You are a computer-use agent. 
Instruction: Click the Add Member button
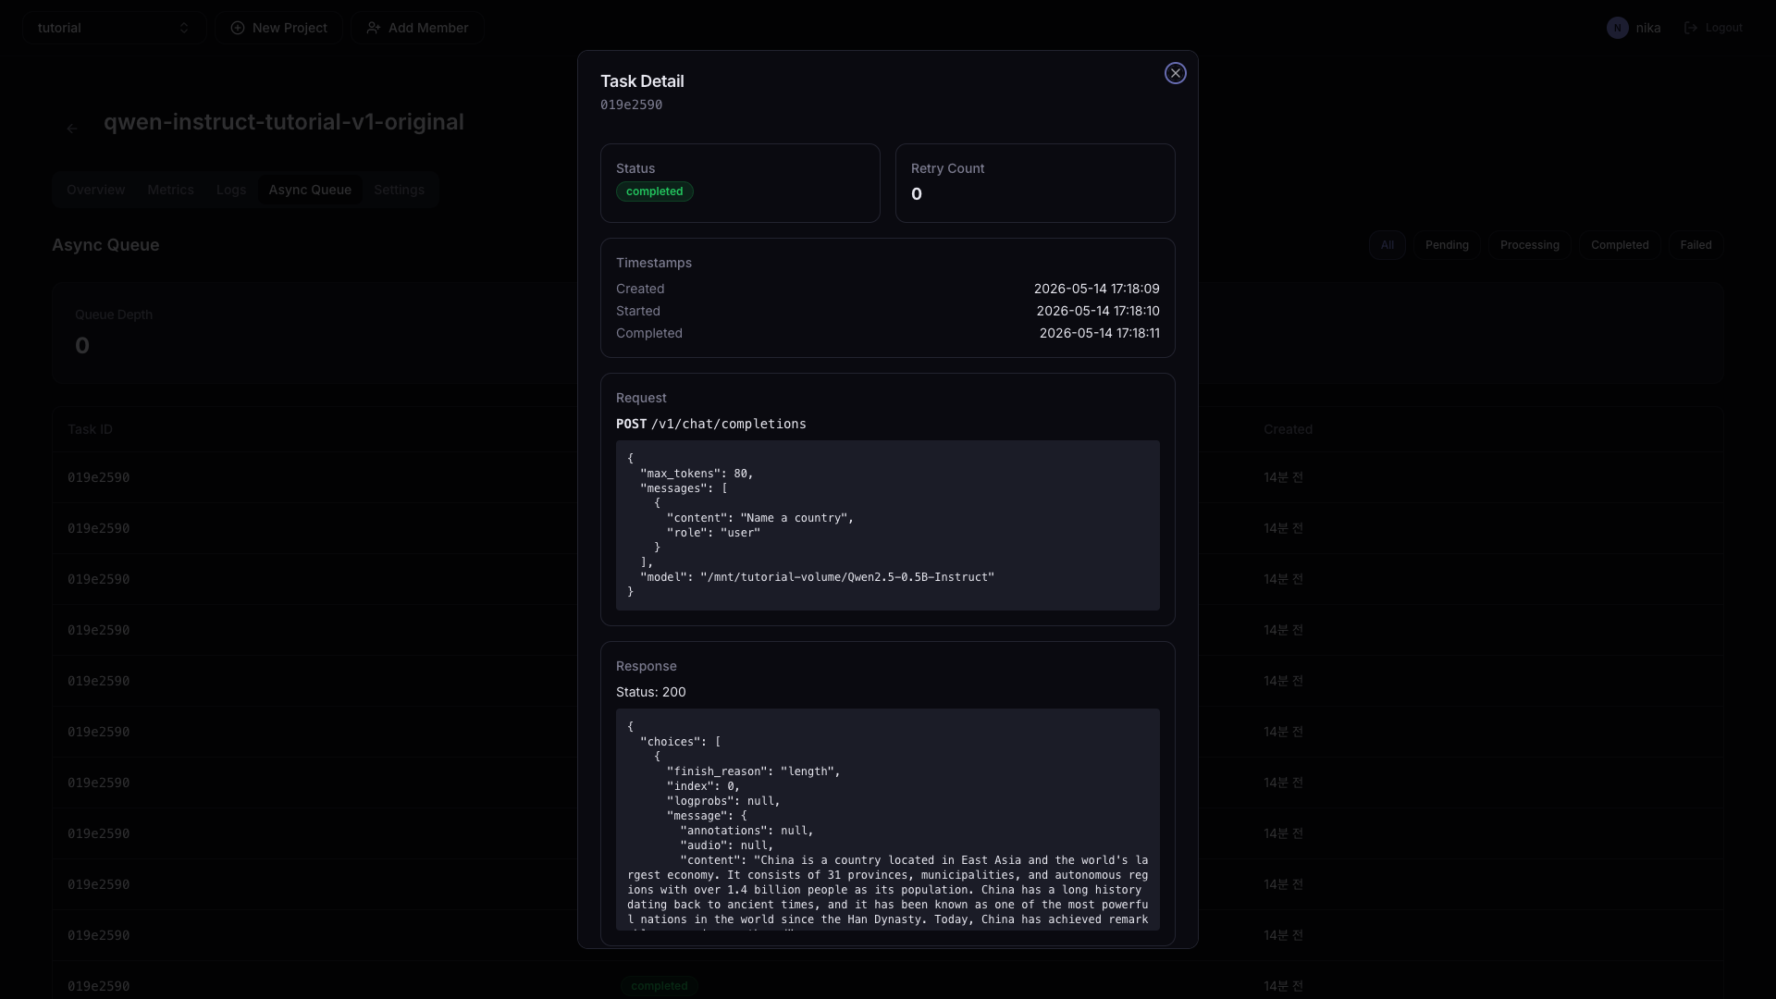click(416, 28)
